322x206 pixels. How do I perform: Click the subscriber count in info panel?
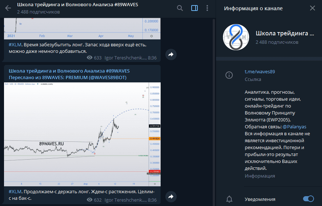coord(277,42)
